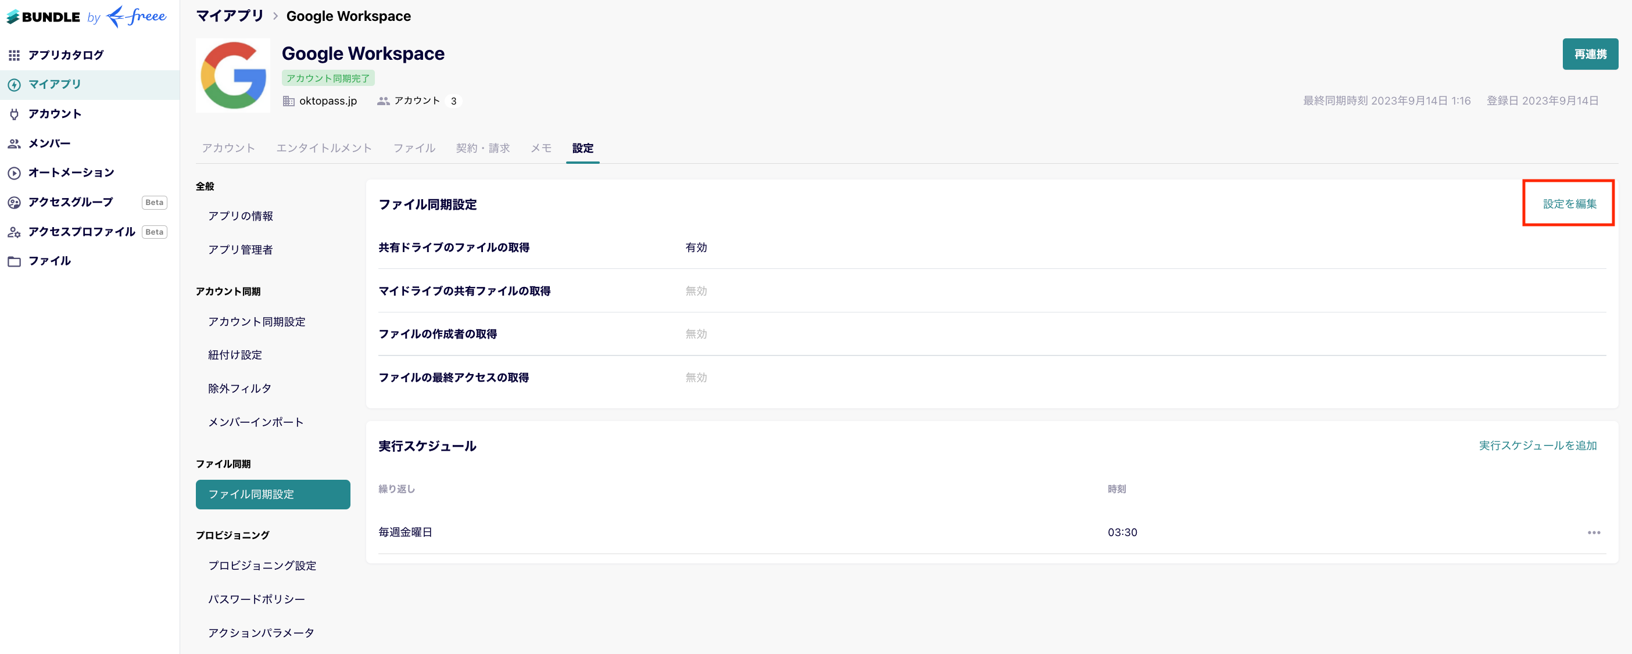This screenshot has height=654, width=1632.
Task: Click 無効 value for ファイルの作成者の取得
Action: (696, 335)
